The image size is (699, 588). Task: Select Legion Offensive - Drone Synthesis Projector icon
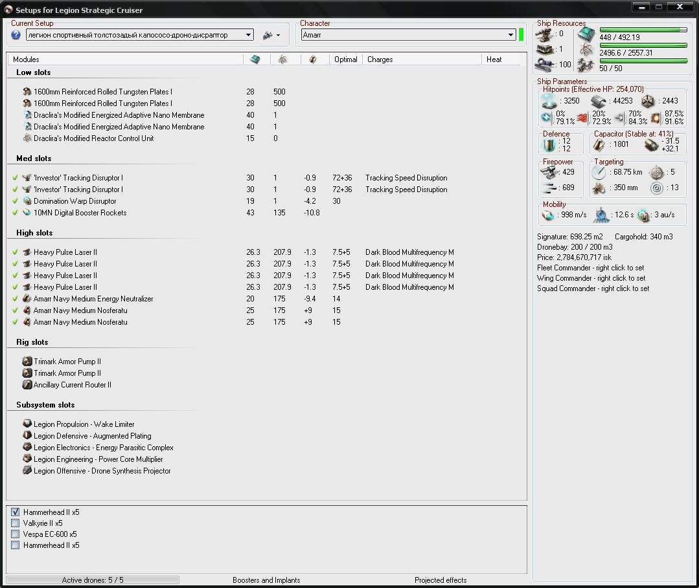[27, 470]
